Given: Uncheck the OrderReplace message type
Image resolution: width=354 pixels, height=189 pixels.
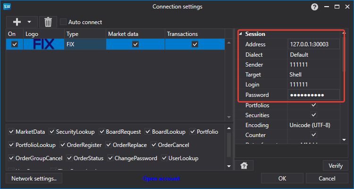Looking at the screenshot, I should click(x=109, y=145).
